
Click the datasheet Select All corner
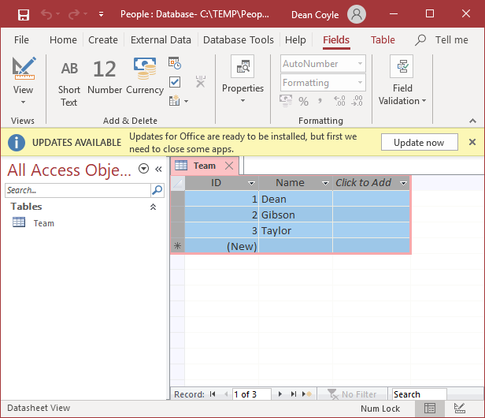pyautogui.click(x=178, y=184)
